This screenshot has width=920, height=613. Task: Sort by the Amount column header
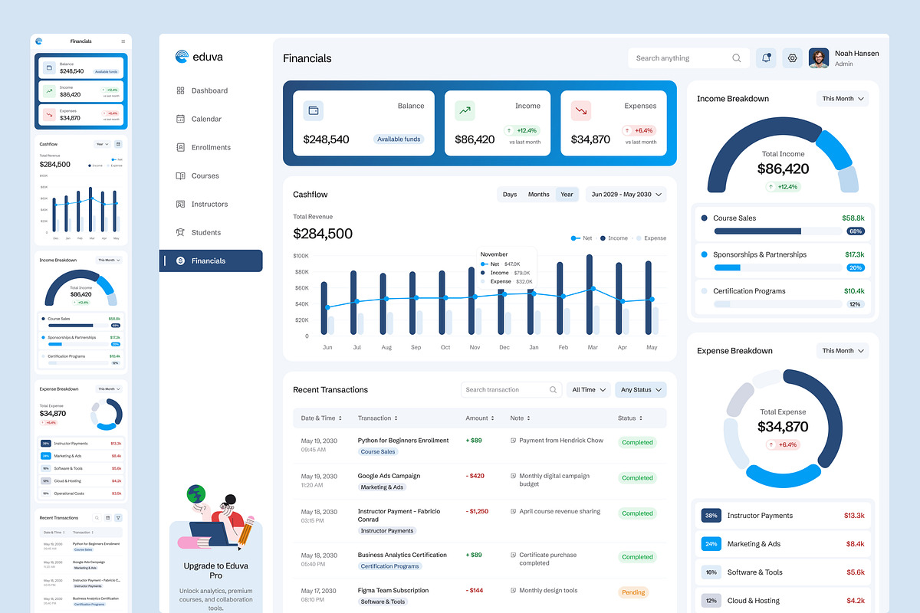click(481, 418)
